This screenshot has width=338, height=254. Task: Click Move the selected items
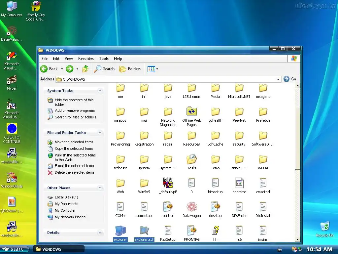pos(74,142)
